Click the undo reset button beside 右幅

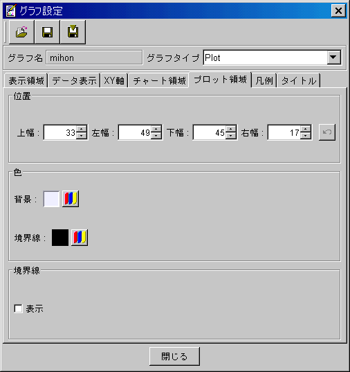[x=327, y=132]
